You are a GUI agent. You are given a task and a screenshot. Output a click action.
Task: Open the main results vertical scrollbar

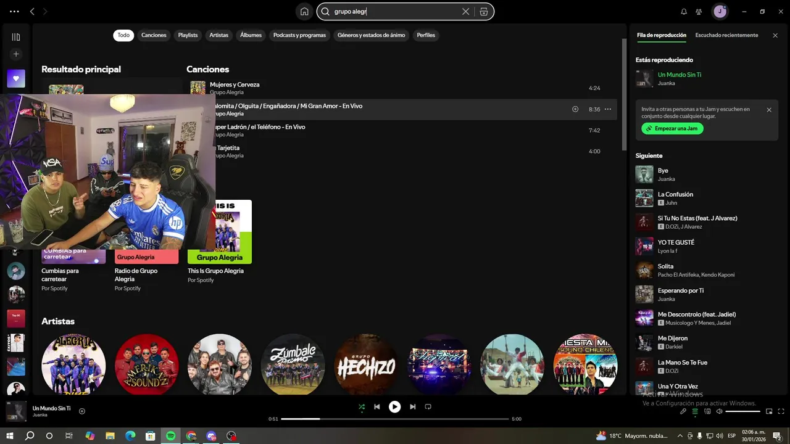(x=624, y=94)
